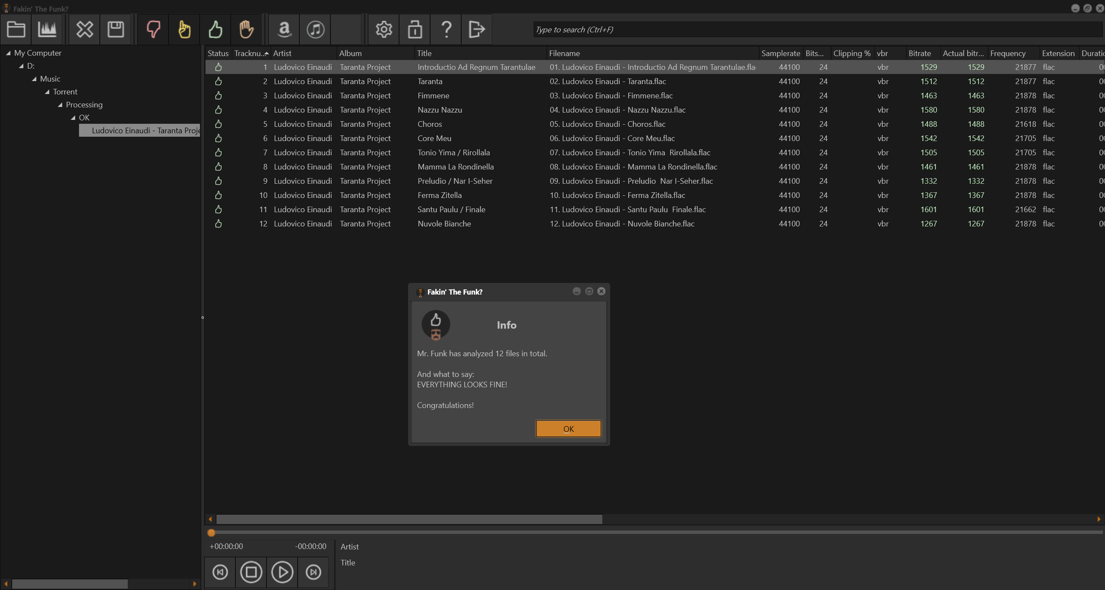Click the raised hand filter icon
The image size is (1105, 590).
pyautogui.click(x=247, y=29)
